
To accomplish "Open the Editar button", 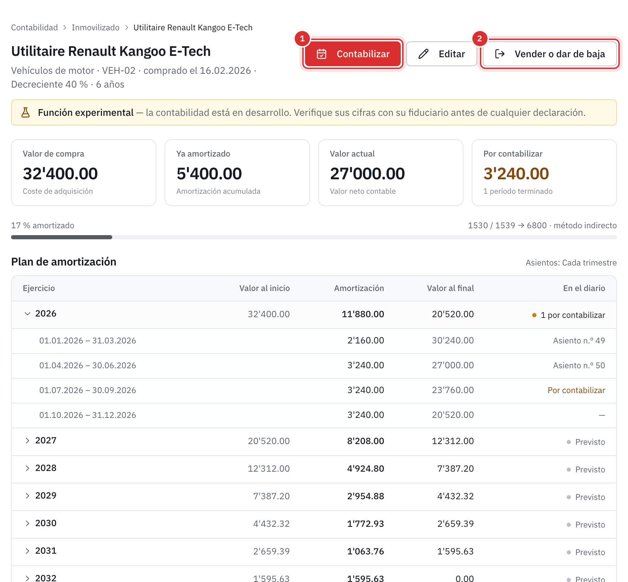I will (441, 54).
